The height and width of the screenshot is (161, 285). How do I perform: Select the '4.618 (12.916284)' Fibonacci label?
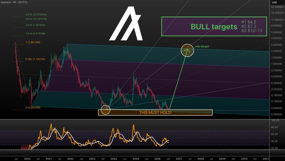(x=36, y=14)
